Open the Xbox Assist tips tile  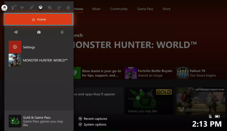[98, 73]
